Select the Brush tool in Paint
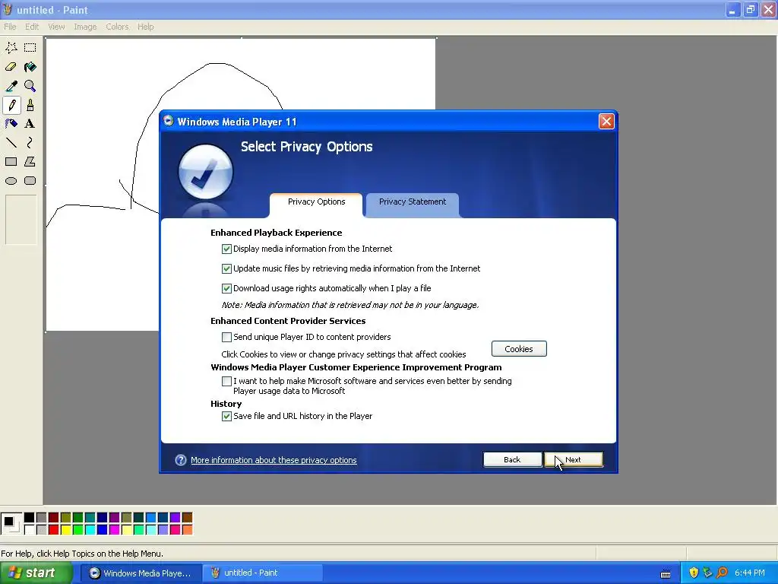The image size is (778, 584). click(30, 105)
